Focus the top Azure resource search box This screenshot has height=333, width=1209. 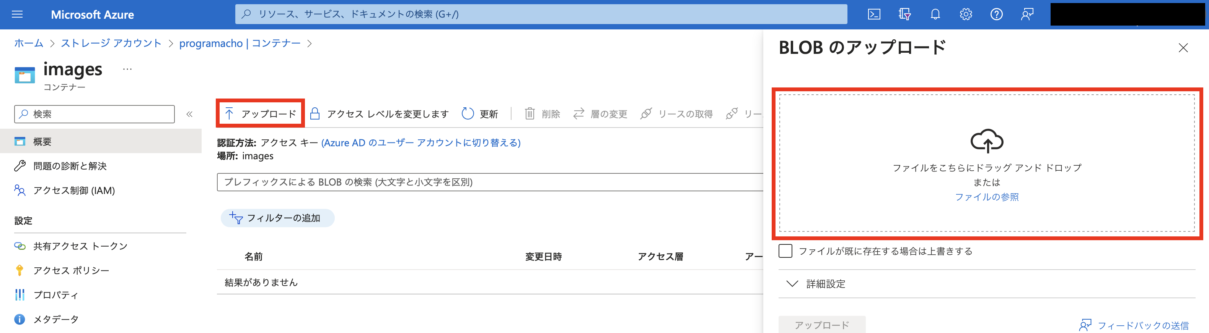point(541,14)
